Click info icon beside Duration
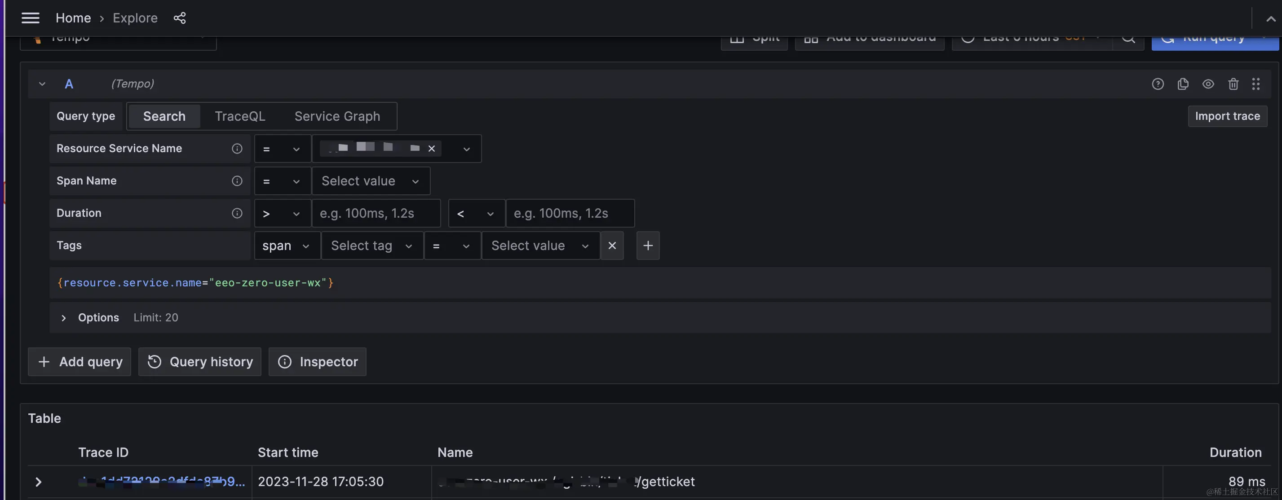Image resolution: width=1282 pixels, height=500 pixels. coord(237,214)
